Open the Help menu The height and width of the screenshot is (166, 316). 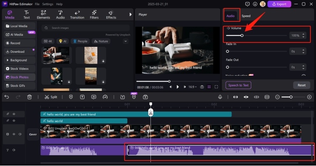[x=59, y=4]
